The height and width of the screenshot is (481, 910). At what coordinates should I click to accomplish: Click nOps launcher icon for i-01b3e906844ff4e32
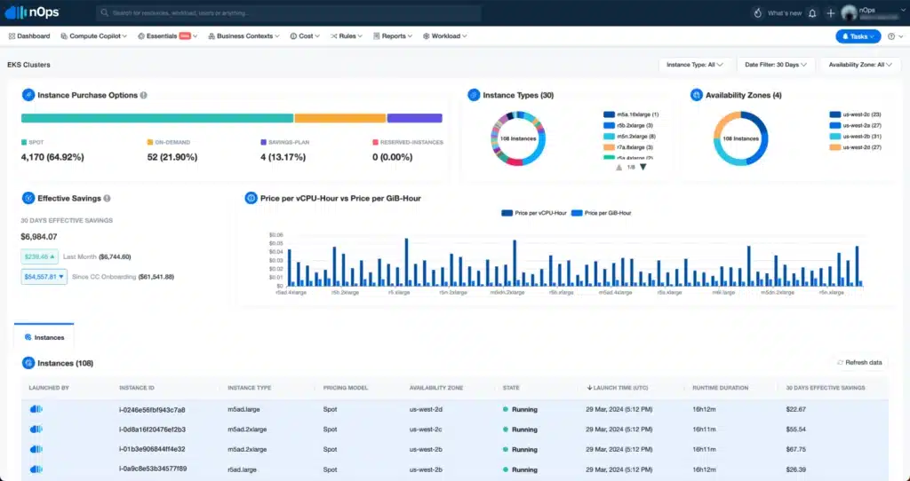36,449
